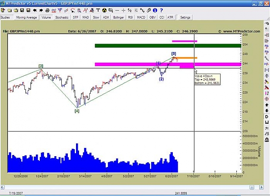
Task: Click the forward arrow icon
Action: (41, 10)
